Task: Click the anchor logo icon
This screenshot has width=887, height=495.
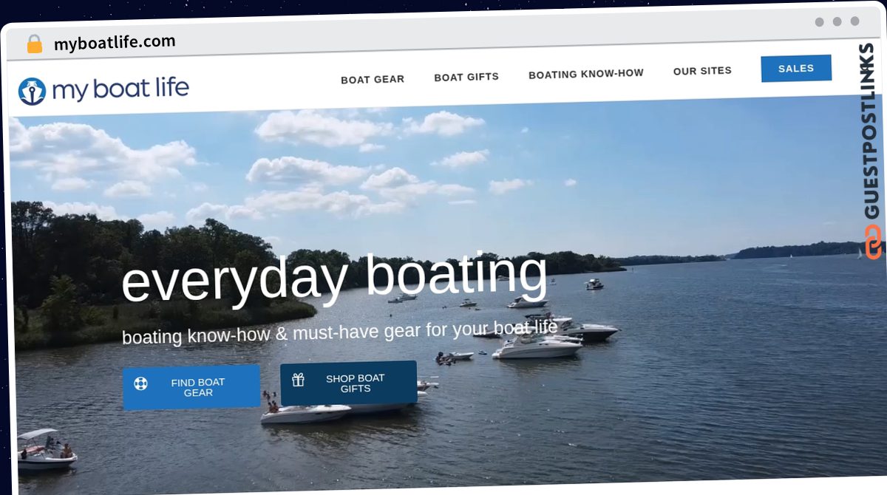Action: pyautogui.click(x=32, y=92)
